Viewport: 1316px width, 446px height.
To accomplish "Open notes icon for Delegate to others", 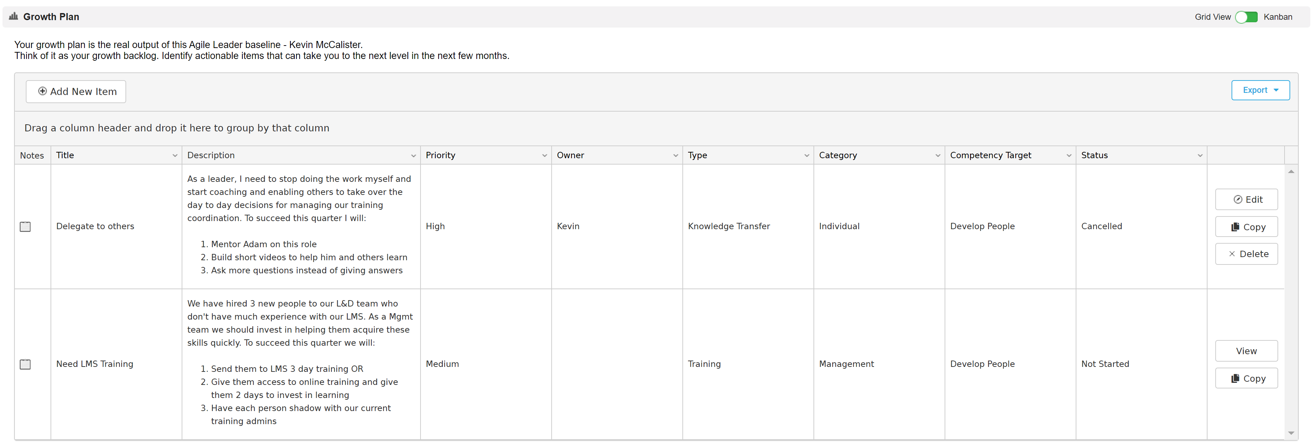I will pos(25,227).
